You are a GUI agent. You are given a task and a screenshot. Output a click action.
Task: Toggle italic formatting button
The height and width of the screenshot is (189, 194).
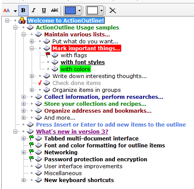point(33,10)
